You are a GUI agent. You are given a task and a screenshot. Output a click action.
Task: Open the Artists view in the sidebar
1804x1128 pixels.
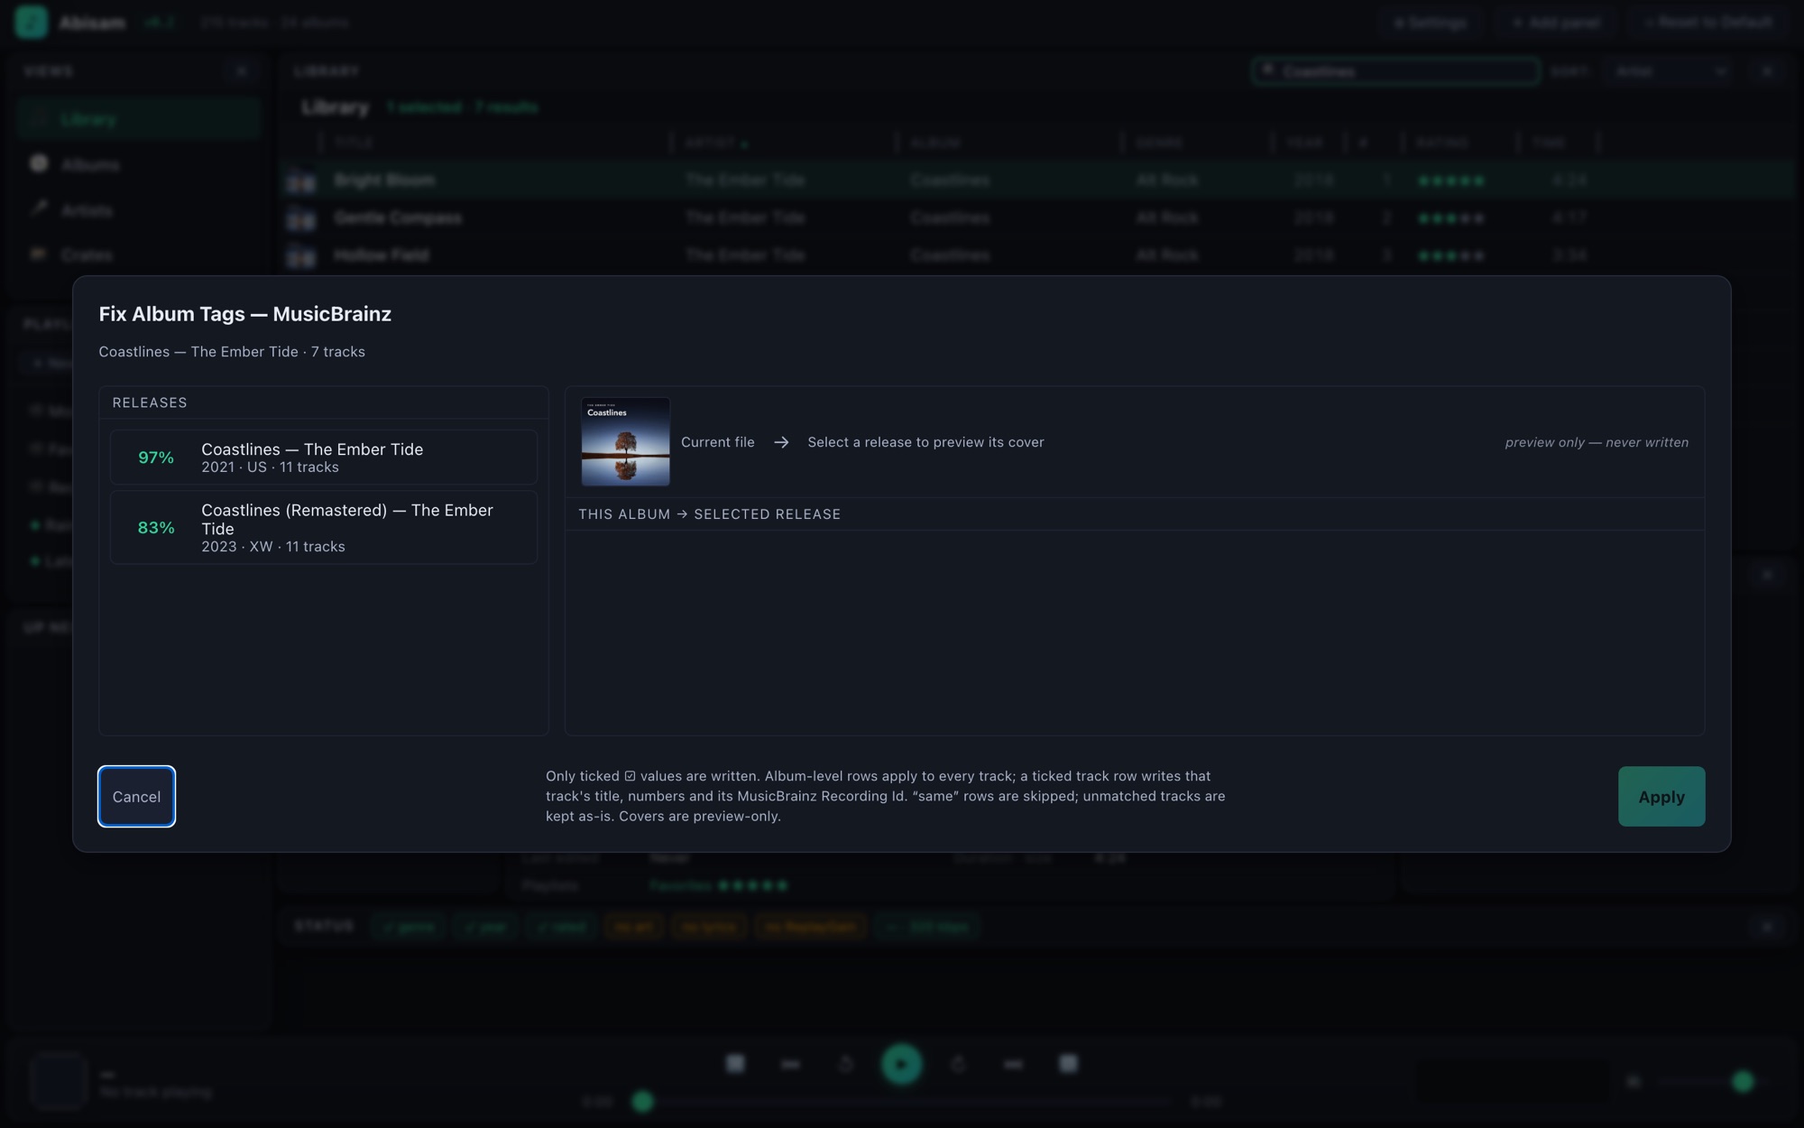pos(138,209)
